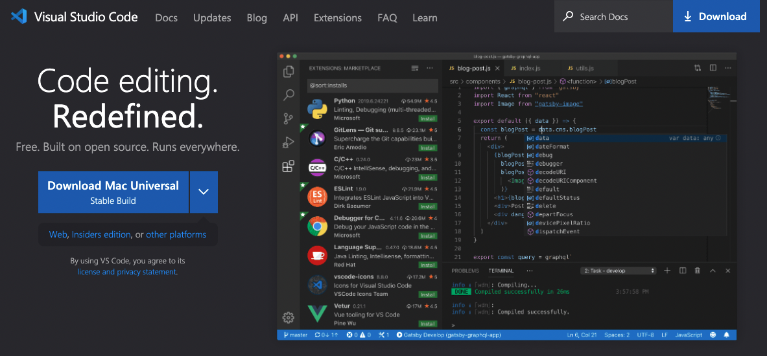Viewport: 767px width, 356px height.
Task: Open the Updates navigation item
Action: (x=212, y=18)
